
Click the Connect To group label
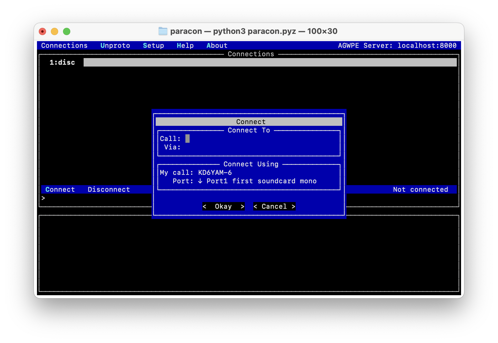pos(249,130)
